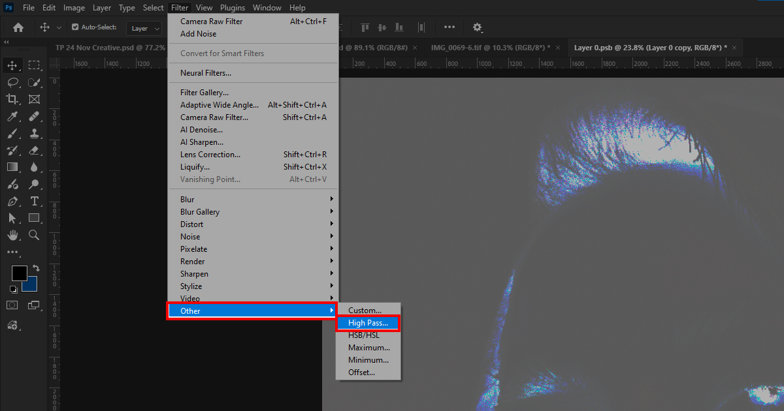Image resolution: width=784 pixels, height=411 pixels.
Task: Select the Rectangle shape tool
Action: tap(34, 218)
